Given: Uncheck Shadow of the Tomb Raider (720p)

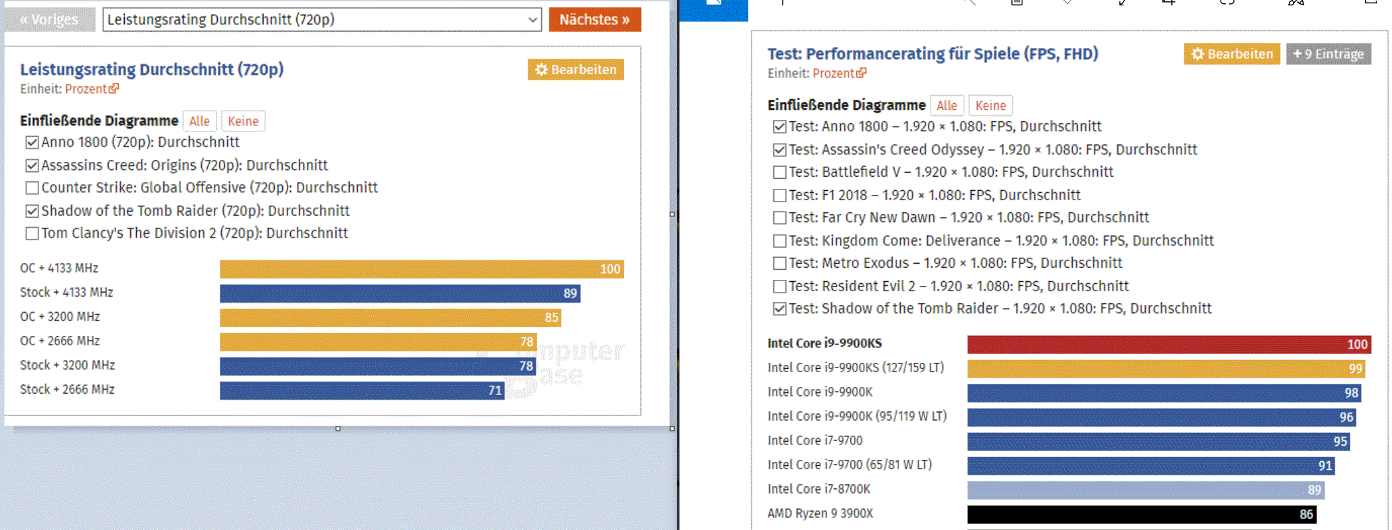Looking at the screenshot, I should tap(32, 211).
